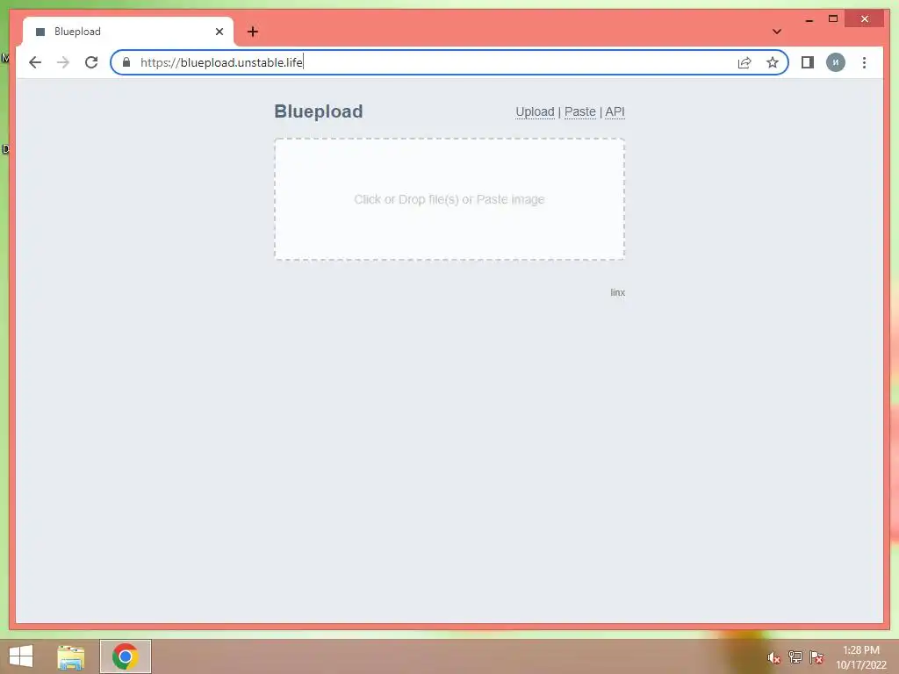Open File Explorer from the taskbar
The image size is (899, 674).
tap(71, 656)
